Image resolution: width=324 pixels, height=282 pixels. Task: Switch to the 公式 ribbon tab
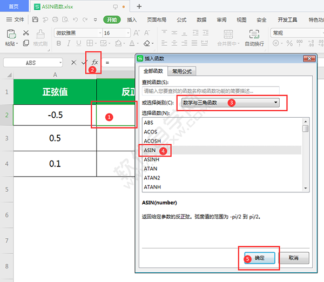[181, 20]
